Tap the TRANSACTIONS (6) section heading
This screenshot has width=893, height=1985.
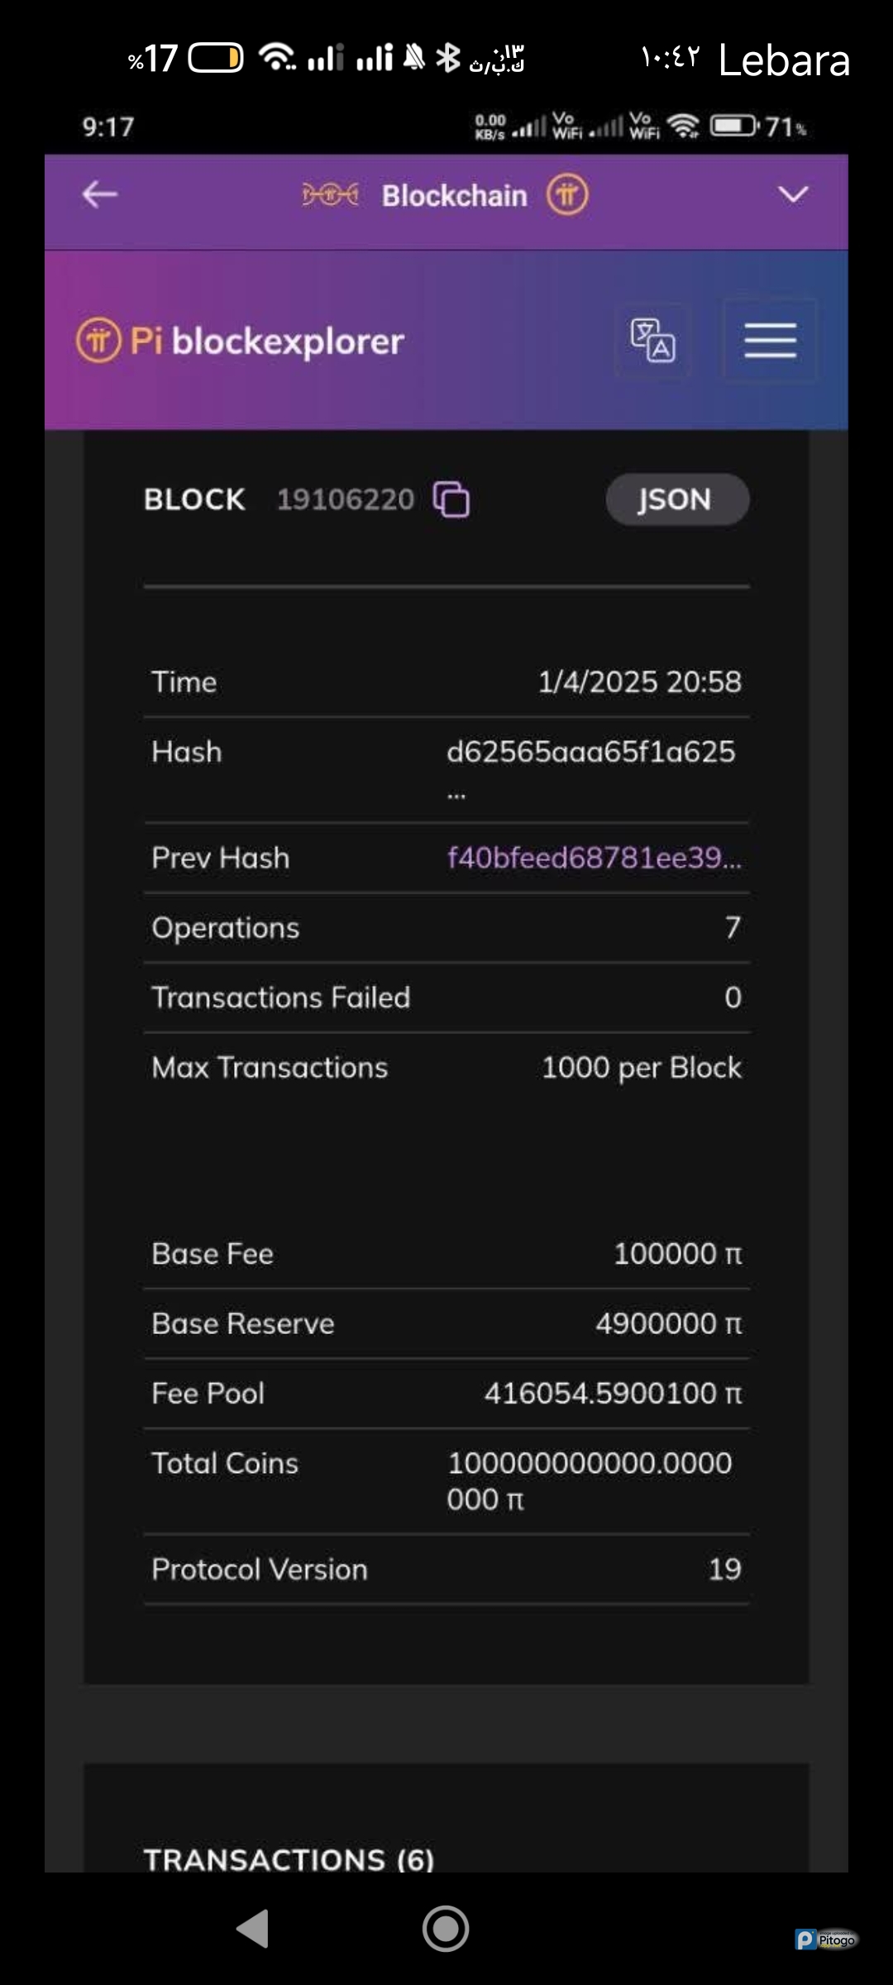pos(289,1859)
